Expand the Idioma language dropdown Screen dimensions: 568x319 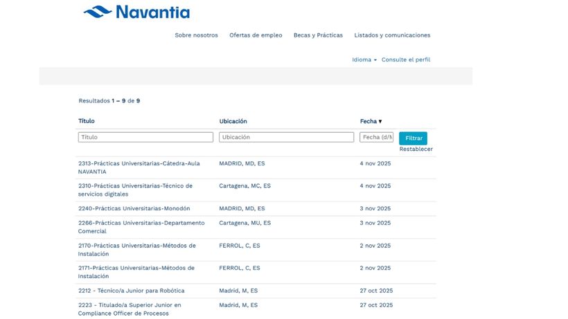[x=364, y=60]
